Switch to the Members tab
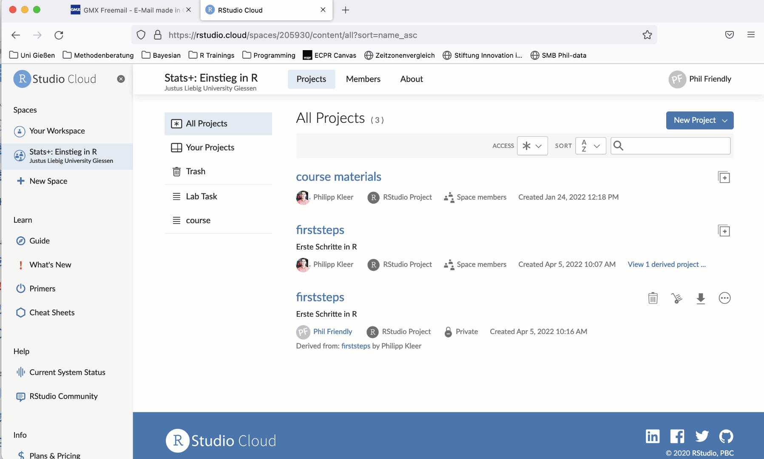 pyautogui.click(x=363, y=79)
